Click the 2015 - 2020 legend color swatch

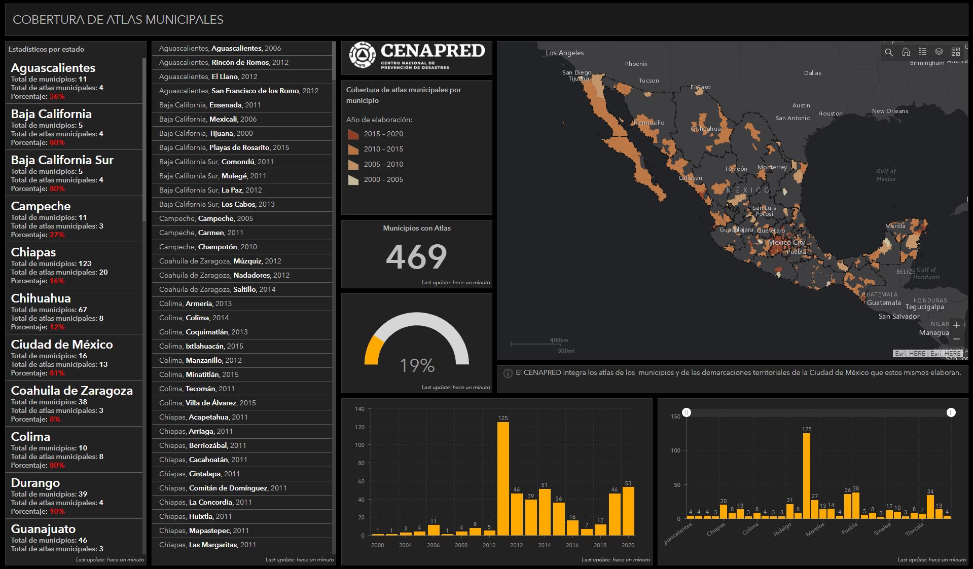pos(353,134)
